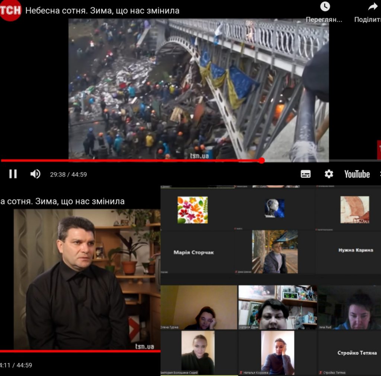Click the red progress bar under the interview video
The width and height of the screenshot is (381, 376).
(x=80, y=351)
